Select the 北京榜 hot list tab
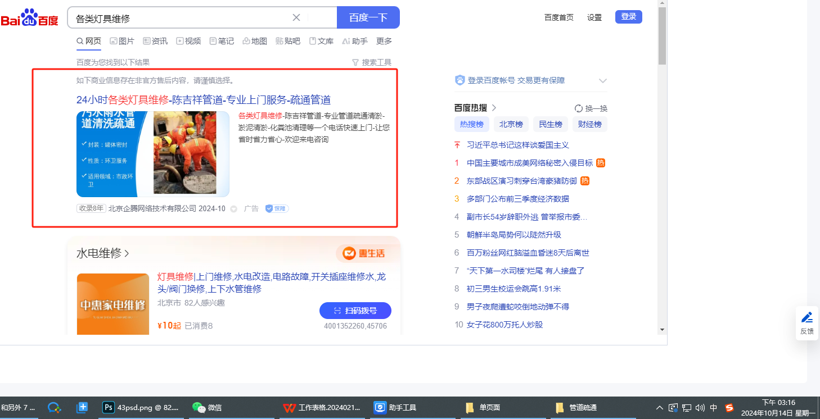This screenshot has width=820, height=419. coord(511,124)
